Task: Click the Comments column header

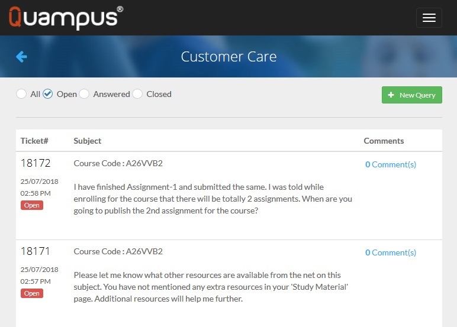Action: point(384,141)
